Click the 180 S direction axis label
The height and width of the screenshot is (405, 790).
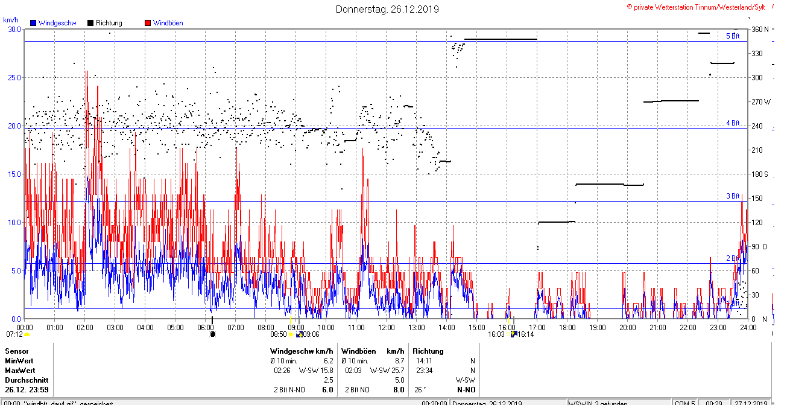759,174
